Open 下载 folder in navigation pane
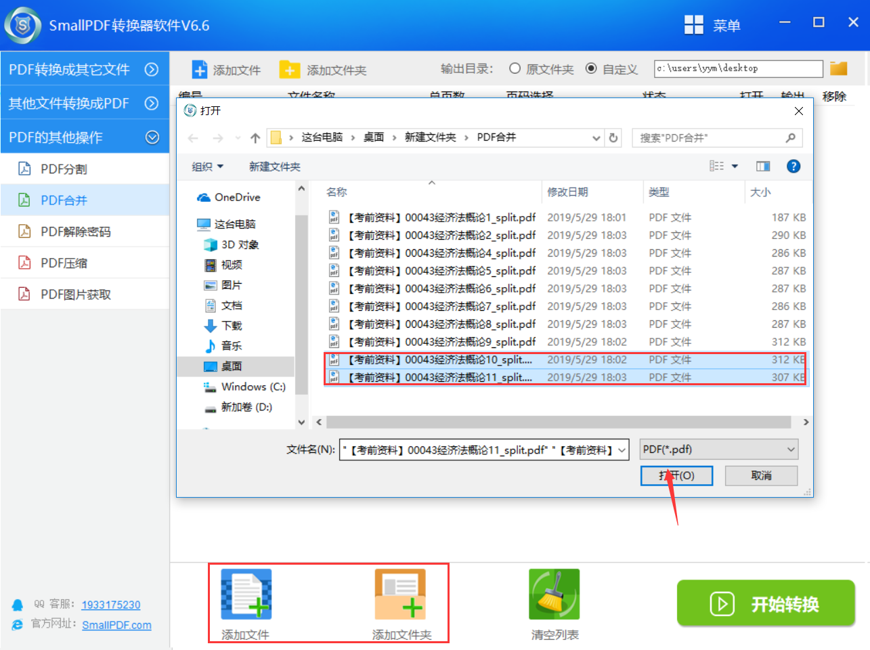Image resolution: width=870 pixels, height=650 pixels. coord(223,326)
